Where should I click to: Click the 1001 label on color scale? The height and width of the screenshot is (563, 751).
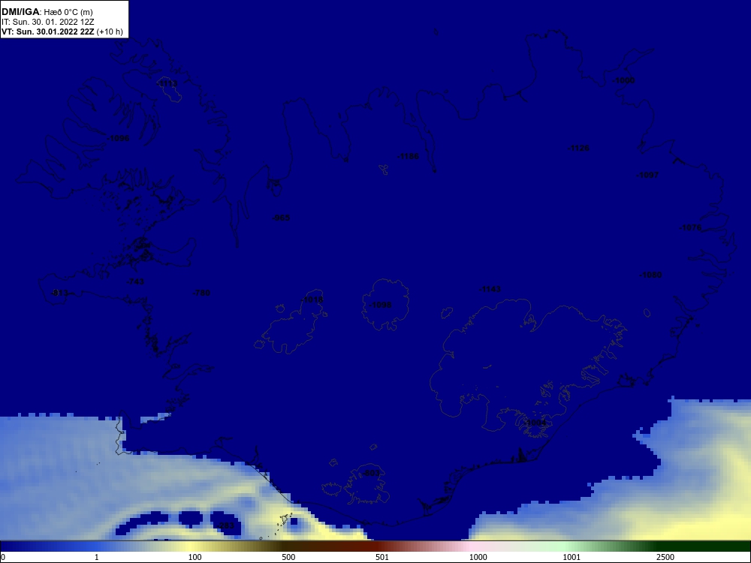pyautogui.click(x=572, y=557)
